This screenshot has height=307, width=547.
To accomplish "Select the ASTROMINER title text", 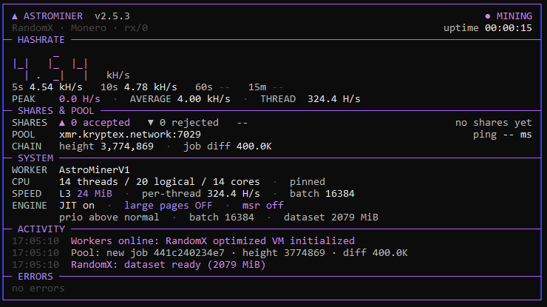I will (x=53, y=16).
